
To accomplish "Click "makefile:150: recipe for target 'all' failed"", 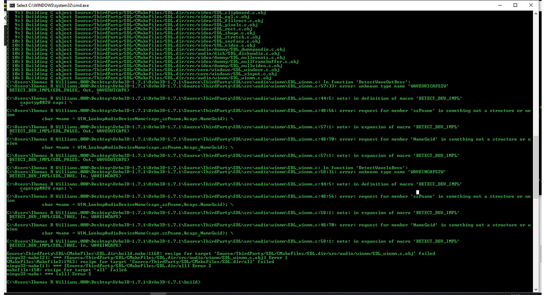I will click(67, 270).
